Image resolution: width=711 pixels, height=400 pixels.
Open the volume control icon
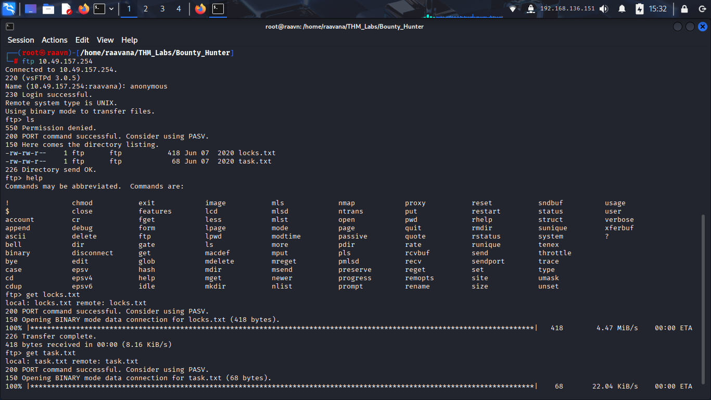(604, 9)
